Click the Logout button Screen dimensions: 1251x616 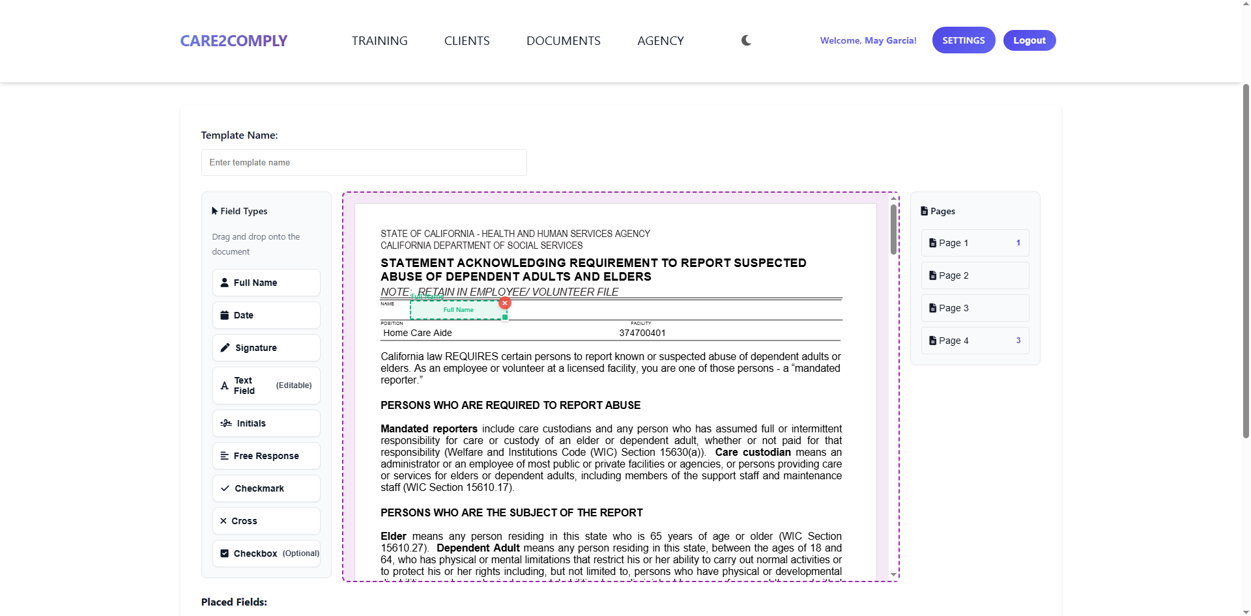pyautogui.click(x=1029, y=40)
